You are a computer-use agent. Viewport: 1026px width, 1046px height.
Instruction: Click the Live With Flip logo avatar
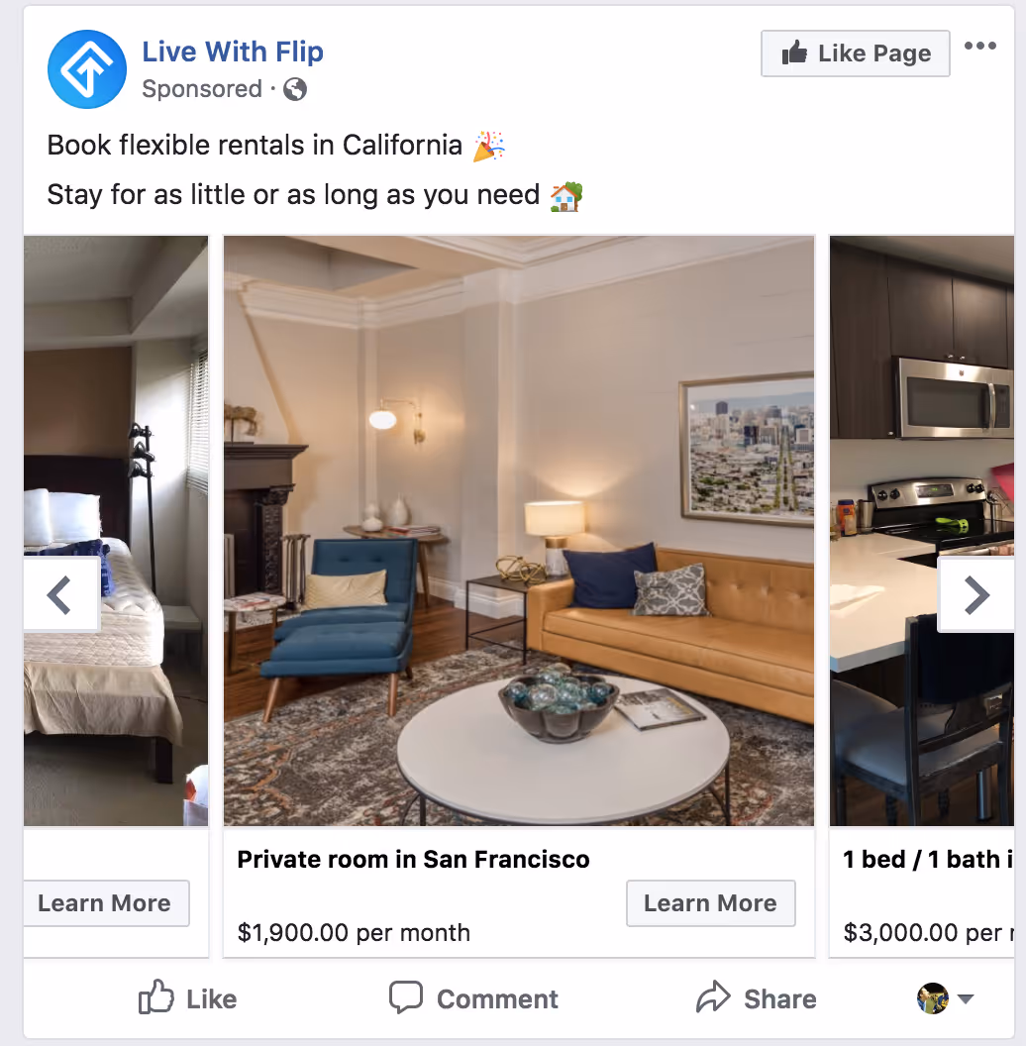click(x=87, y=69)
